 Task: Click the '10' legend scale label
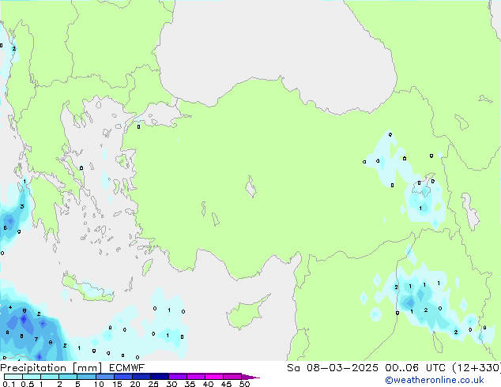(99, 384)
